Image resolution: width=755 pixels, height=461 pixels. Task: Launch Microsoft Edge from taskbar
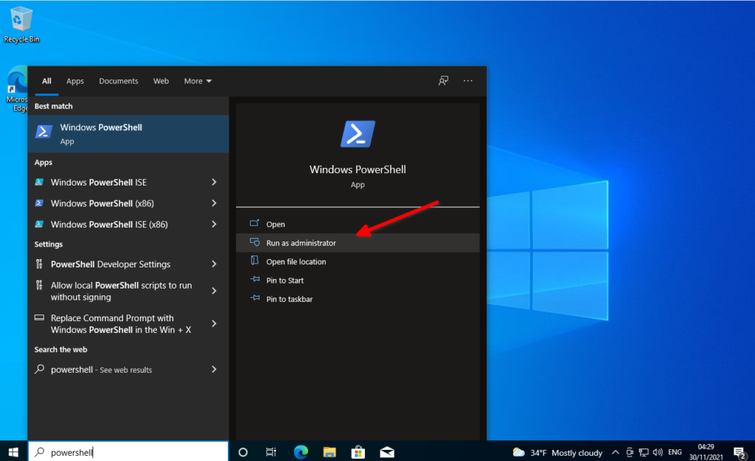click(301, 452)
